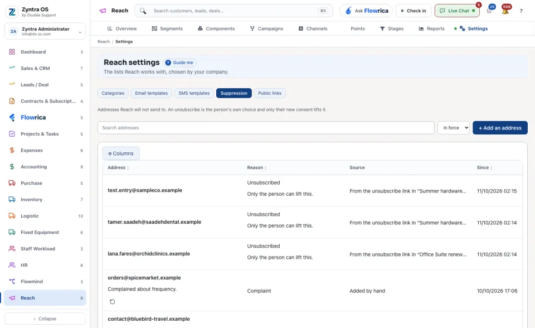The image size is (535, 328).
Task: Open Contracts & Subscriptions in sidebar
Action: coord(45,101)
